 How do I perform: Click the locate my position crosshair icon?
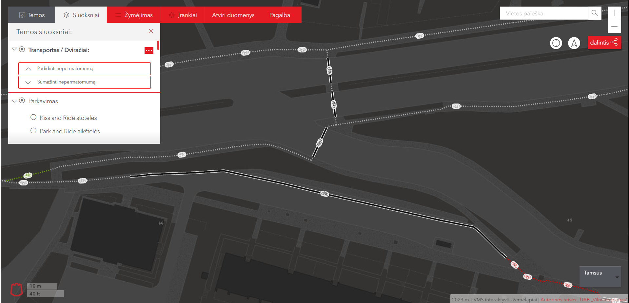[x=556, y=43]
